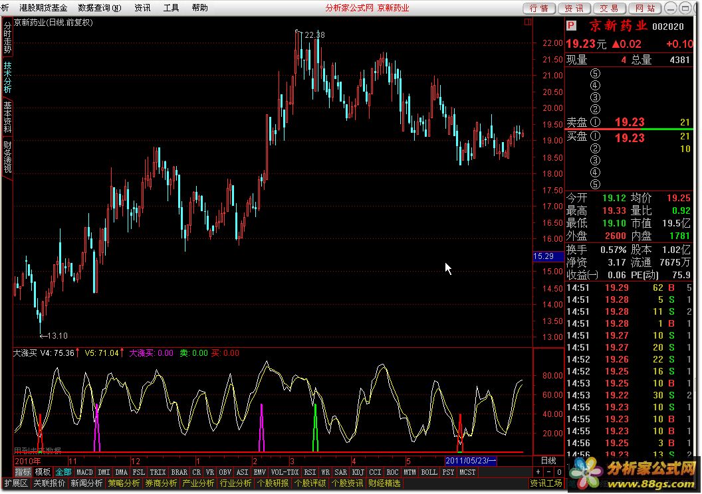Open the 个股评级 tab
The width and height of the screenshot is (702, 494).
310,483
